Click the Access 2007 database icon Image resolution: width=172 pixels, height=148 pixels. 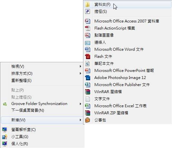[88, 21]
